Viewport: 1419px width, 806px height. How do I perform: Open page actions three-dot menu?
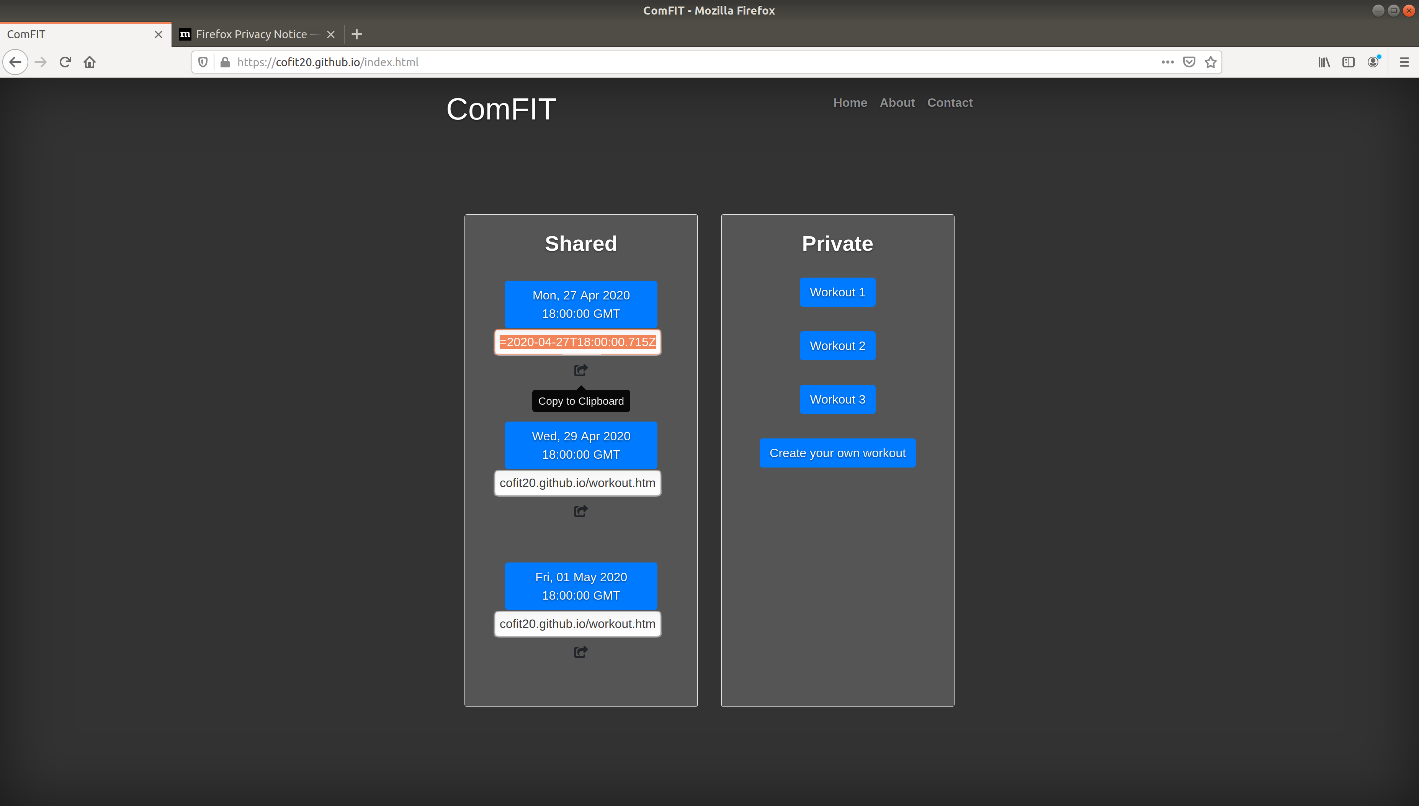tap(1167, 62)
